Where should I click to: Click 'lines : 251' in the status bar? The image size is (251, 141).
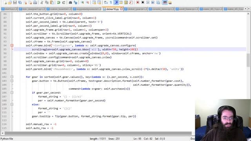click(114, 139)
